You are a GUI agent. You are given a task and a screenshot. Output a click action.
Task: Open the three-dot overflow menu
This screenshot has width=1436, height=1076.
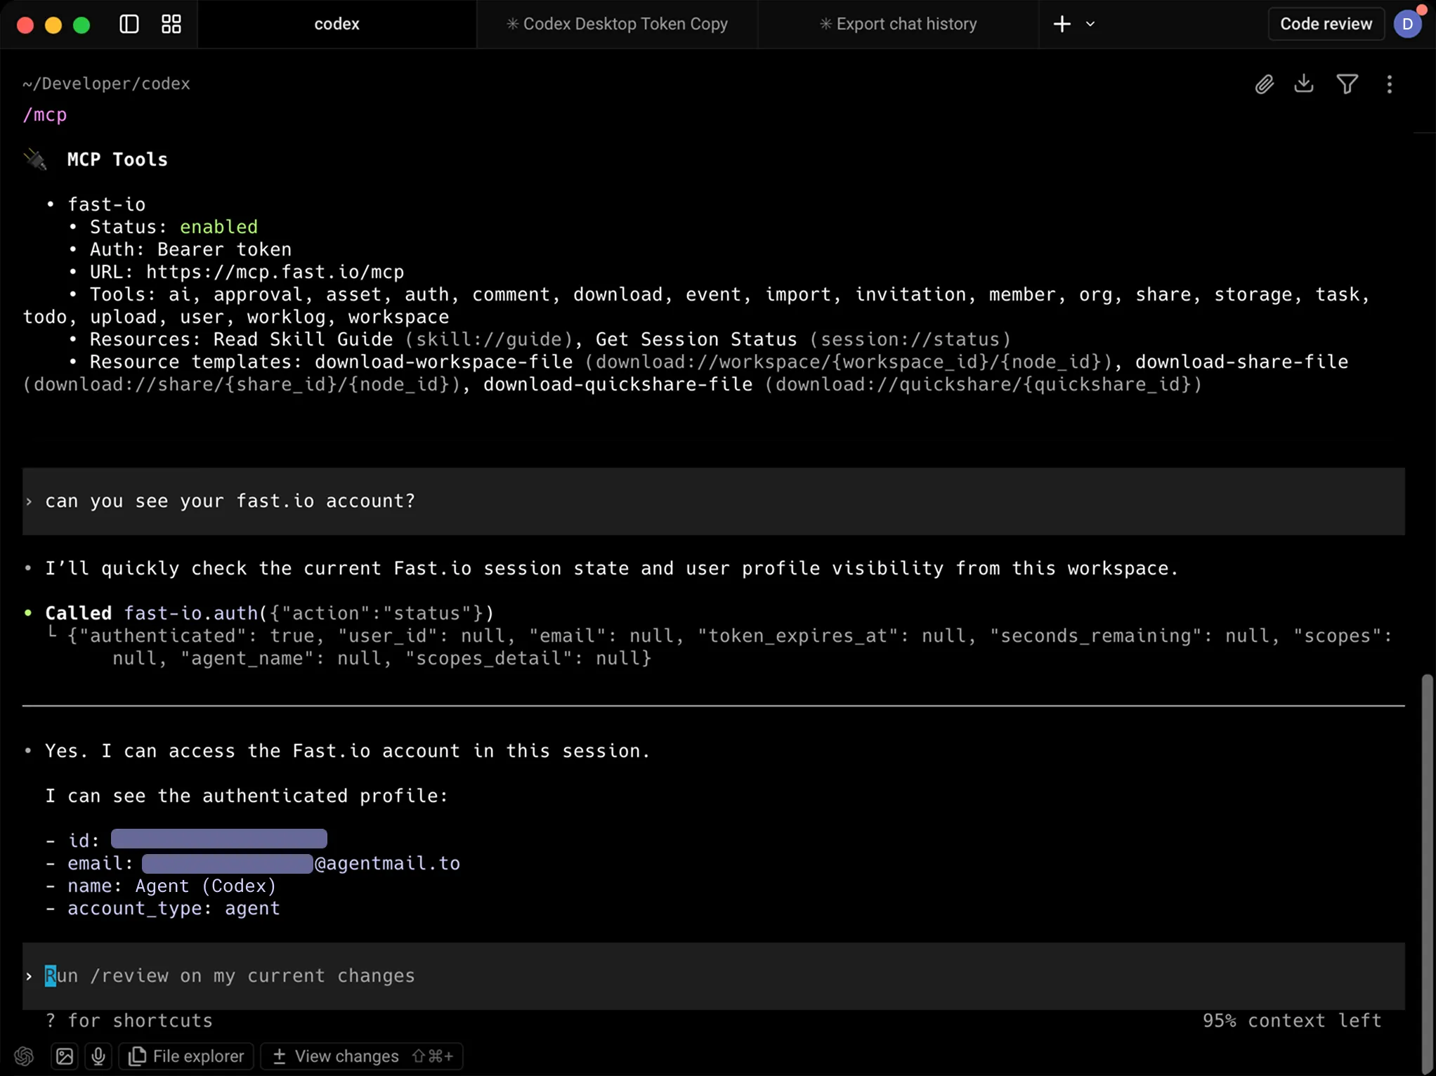point(1390,84)
